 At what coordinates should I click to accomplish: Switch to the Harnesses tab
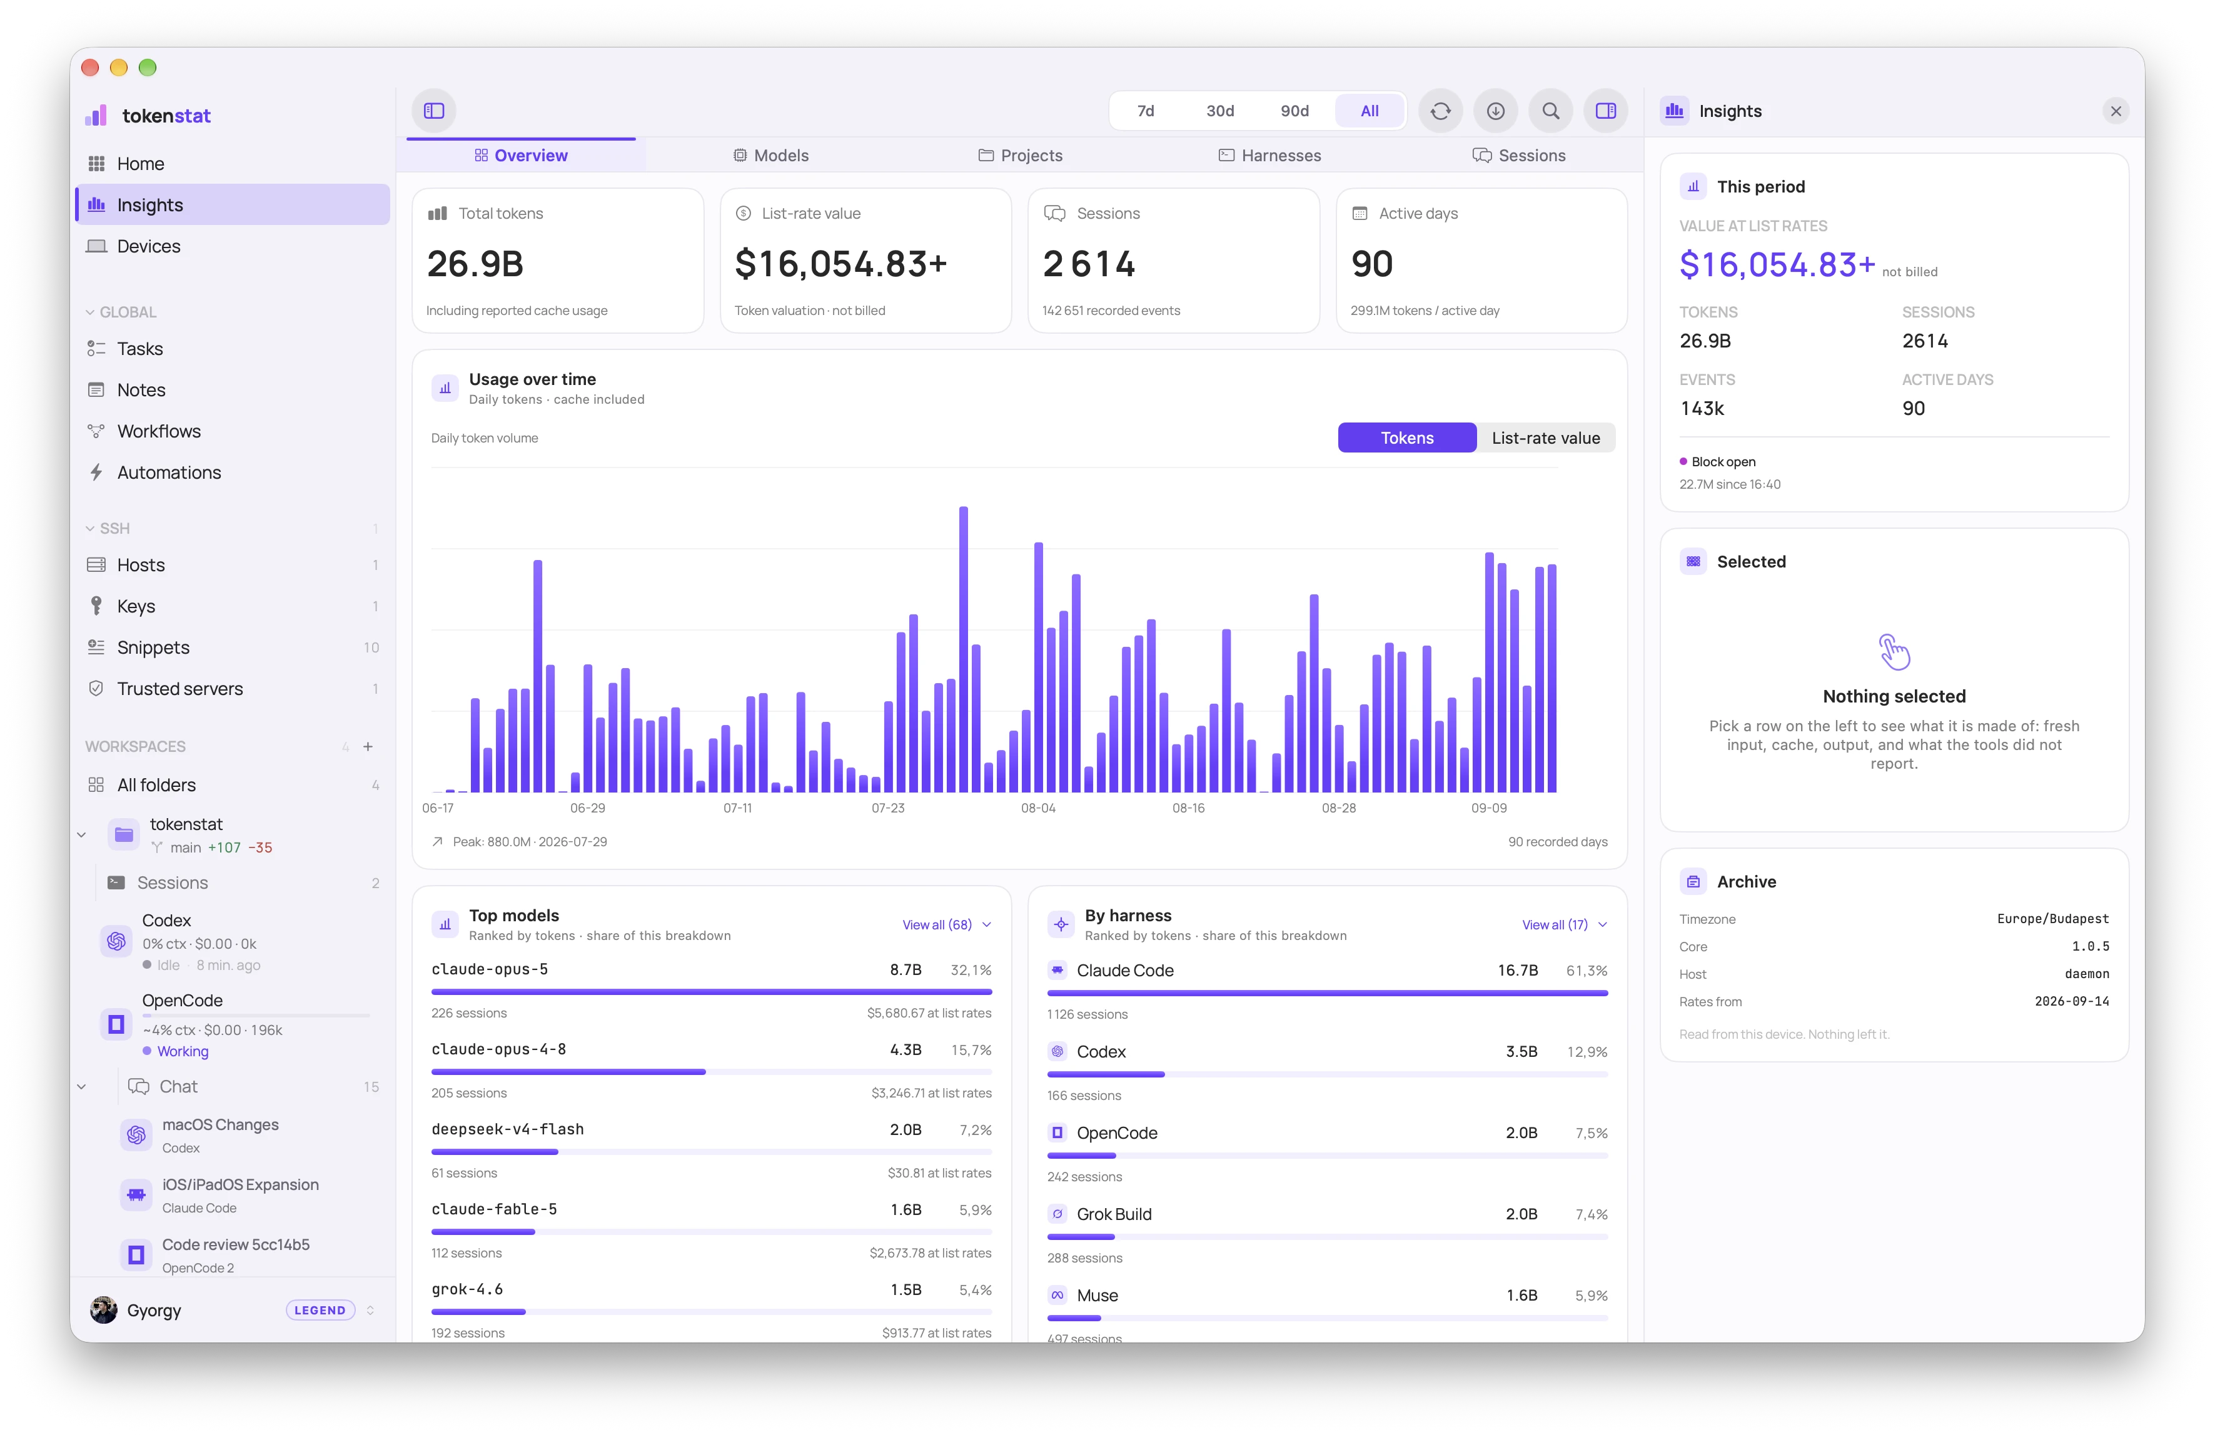click(1269, 155)
